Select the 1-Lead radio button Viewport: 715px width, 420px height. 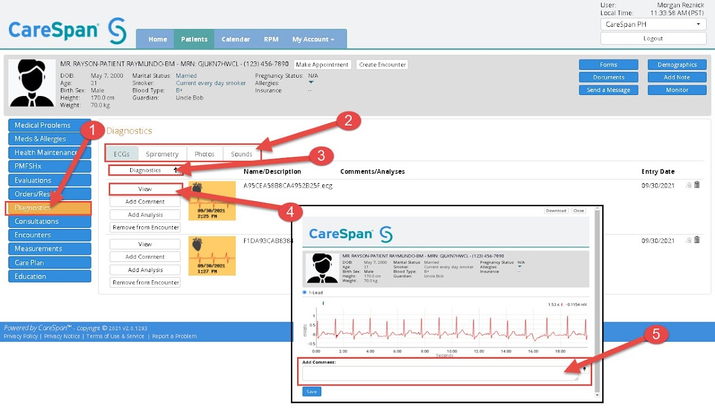(x=304, y=292)
